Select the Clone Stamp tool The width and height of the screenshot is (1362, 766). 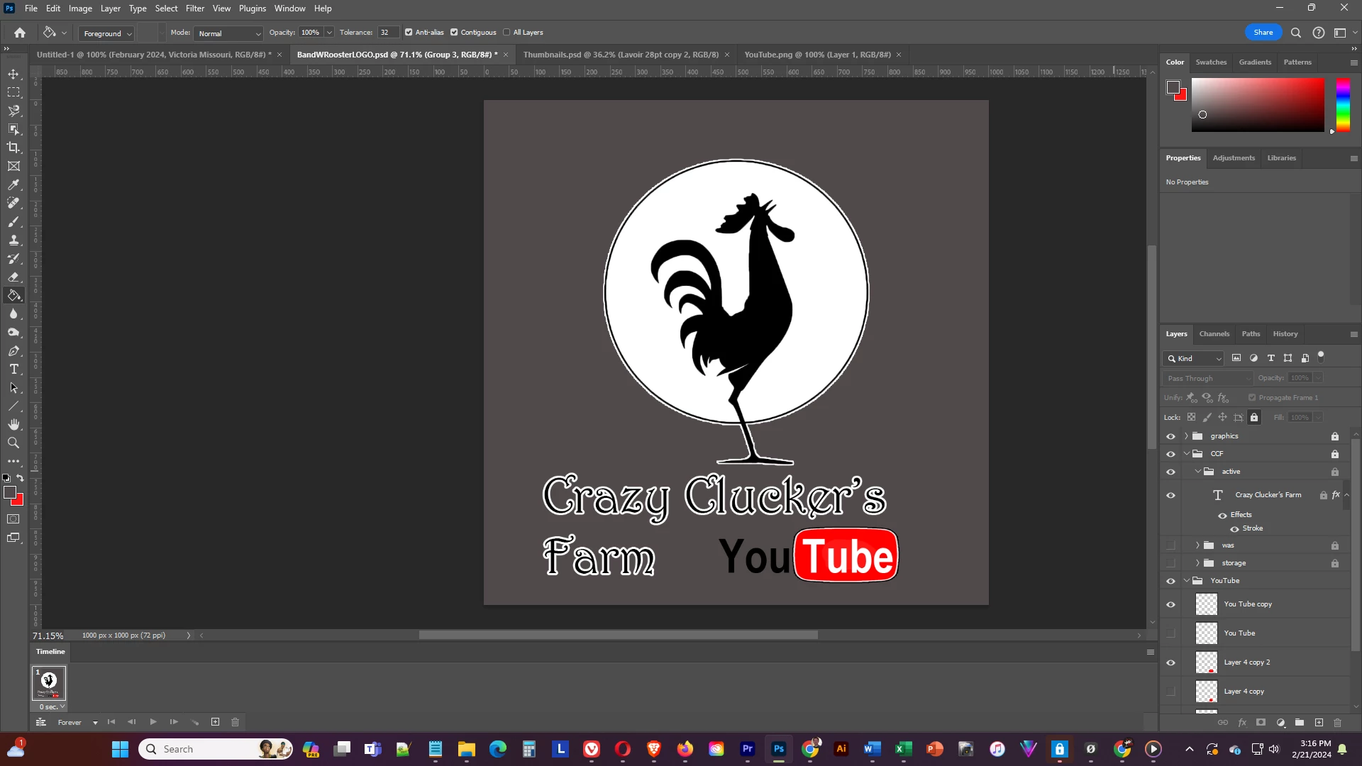coord(13,240)
